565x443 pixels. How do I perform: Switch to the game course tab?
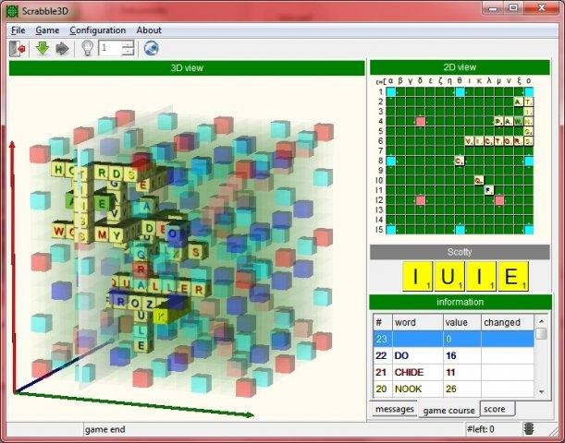449,411
